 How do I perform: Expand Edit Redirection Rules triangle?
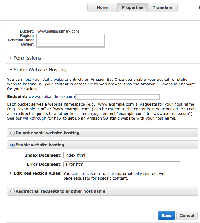(x=10, y=173)
